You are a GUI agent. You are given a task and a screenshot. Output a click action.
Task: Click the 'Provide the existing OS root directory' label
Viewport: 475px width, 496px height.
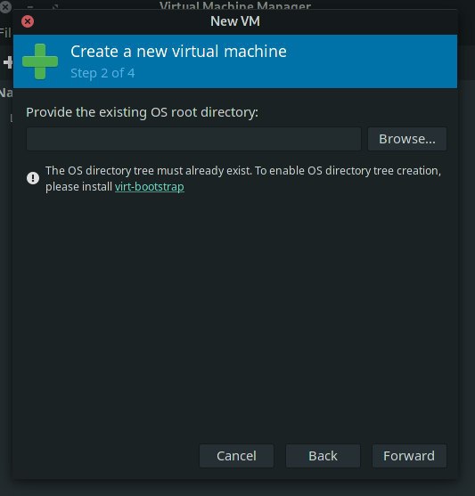click(x=143, y=112)
